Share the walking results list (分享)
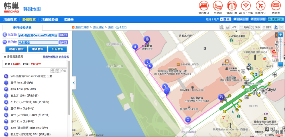 click(x=64, y=71)
